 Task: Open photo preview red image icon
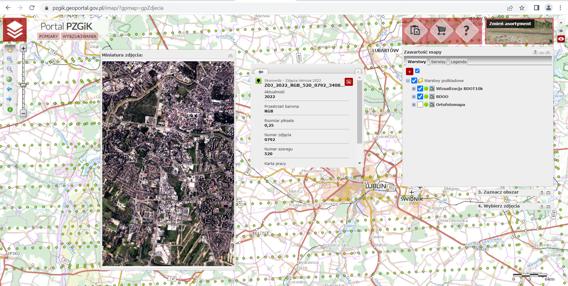click(x=349, y=82)
